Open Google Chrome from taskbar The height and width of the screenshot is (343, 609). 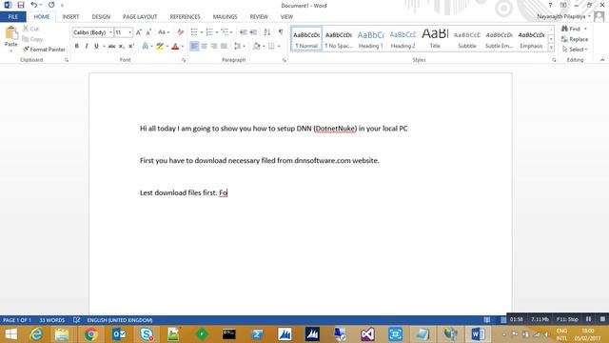pyautogui.click(x=91, y=334)
